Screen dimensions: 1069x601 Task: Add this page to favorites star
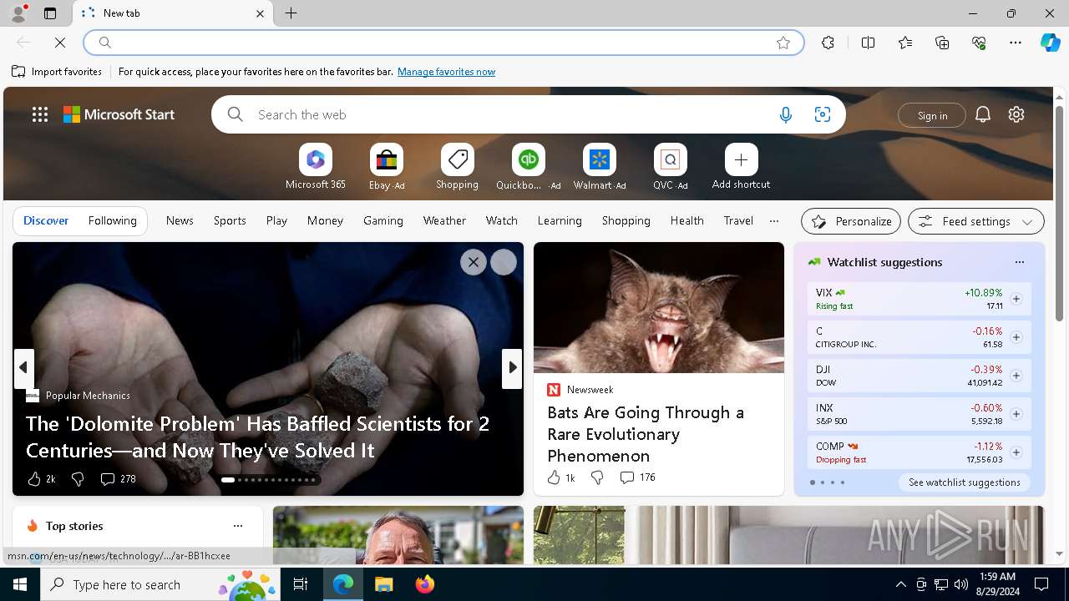pyautogui.click(x=783, y=43)
